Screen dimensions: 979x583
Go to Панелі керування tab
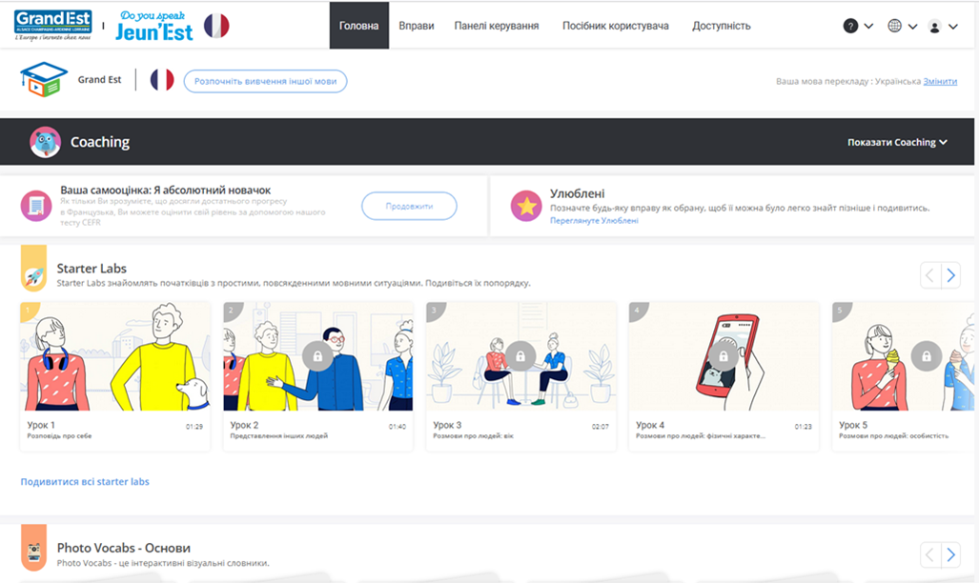click(497, 26)
